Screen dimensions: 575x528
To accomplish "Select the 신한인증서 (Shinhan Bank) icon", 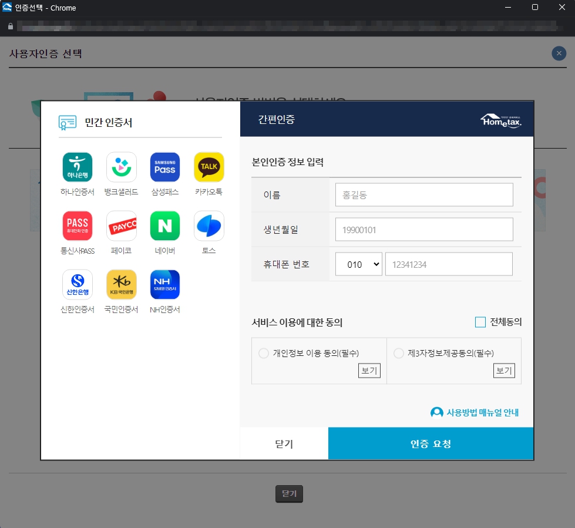I will [x=78, y=284].
